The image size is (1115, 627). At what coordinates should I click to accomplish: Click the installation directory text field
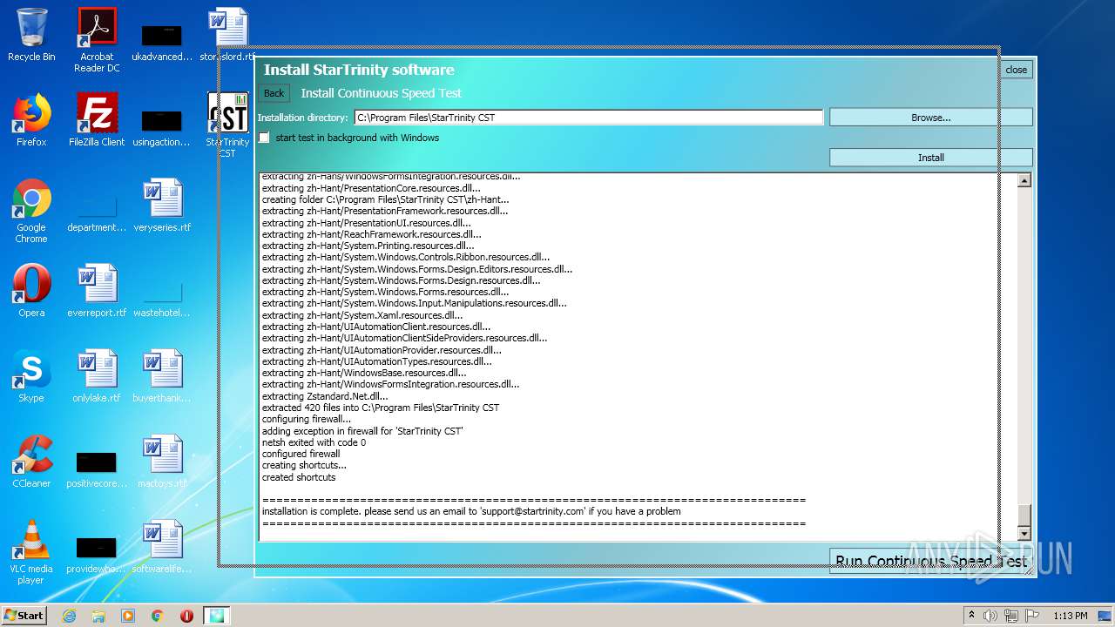[x=588, y=118]
